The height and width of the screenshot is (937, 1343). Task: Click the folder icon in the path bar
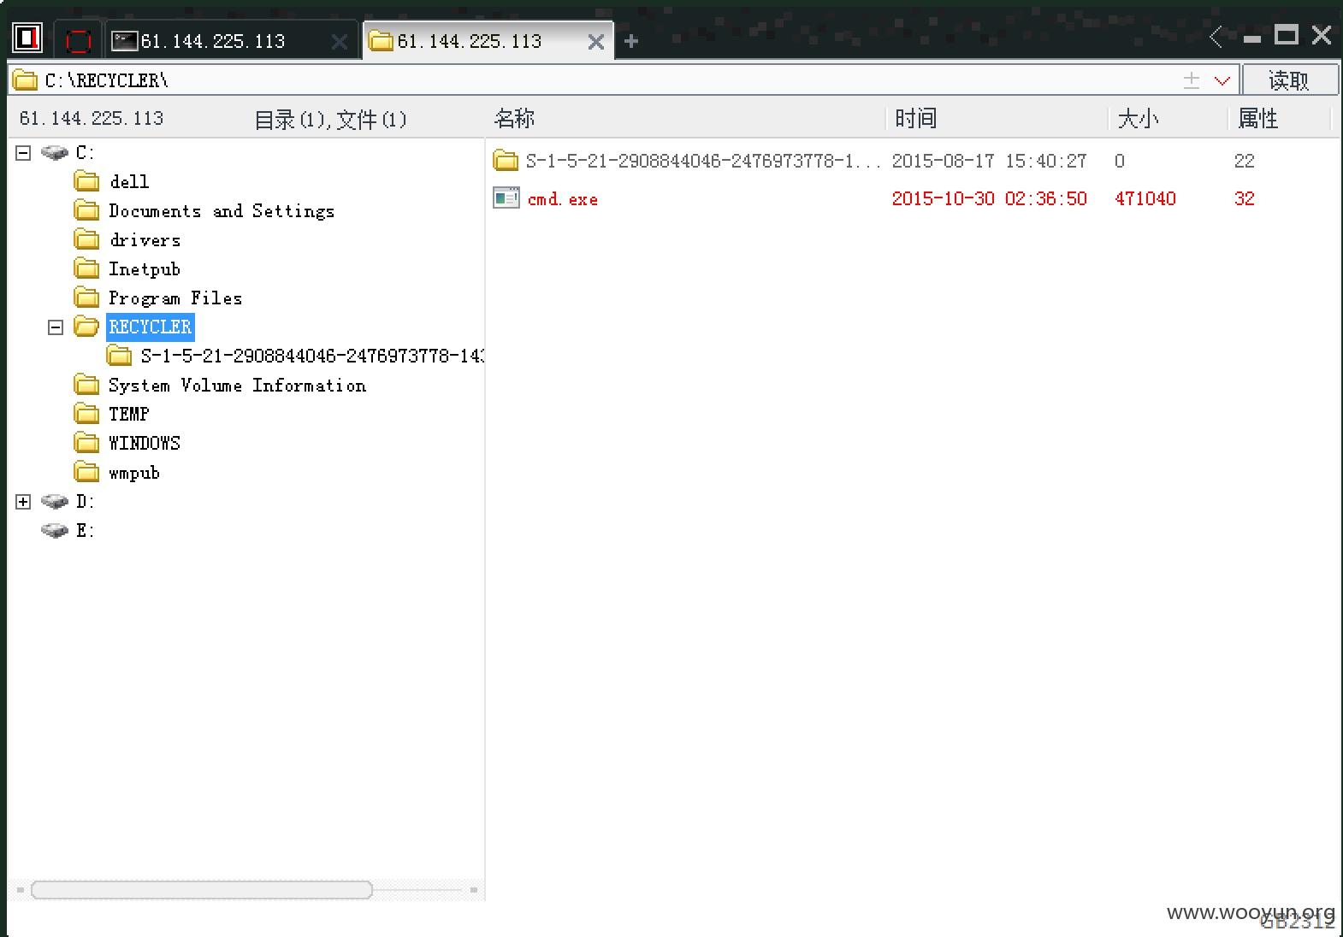click(26, 80)
